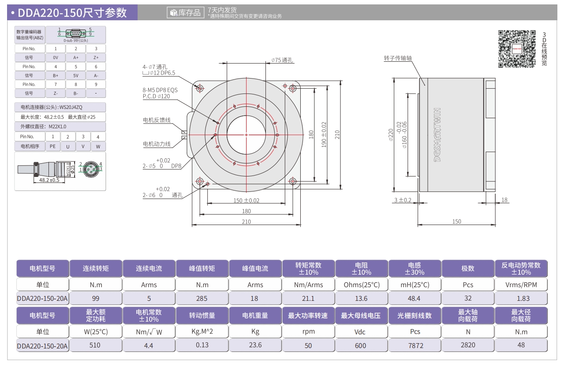
Task: Click the 150 ±0.02 dimension
Action: pyautogui.click(x=247, y=200)
